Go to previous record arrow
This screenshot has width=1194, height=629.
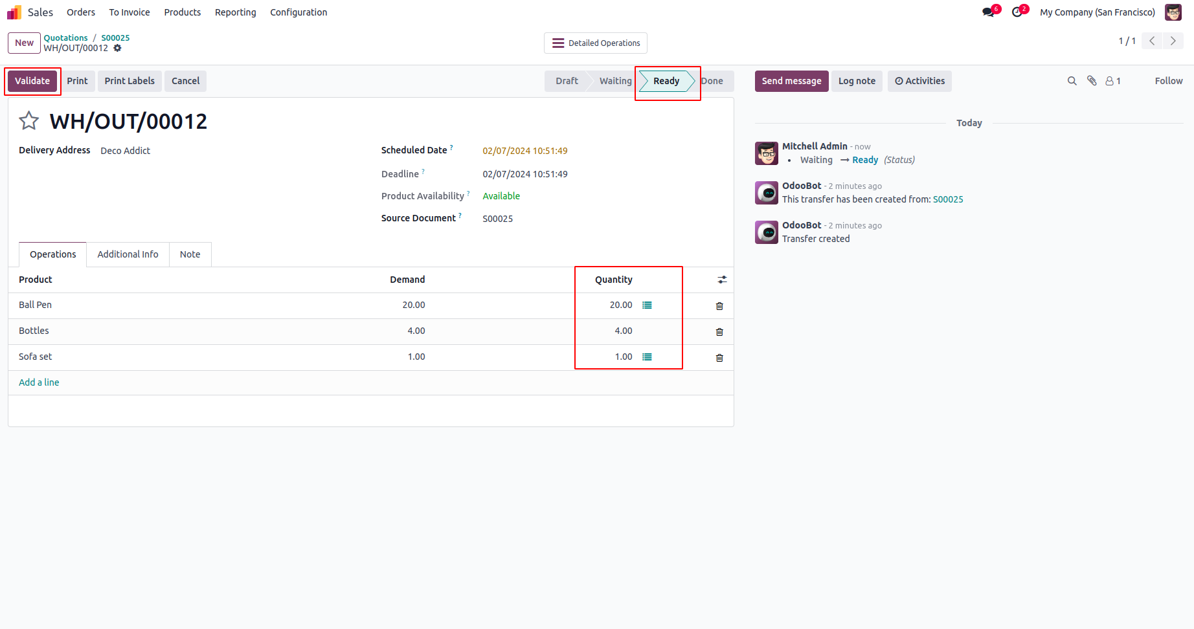click(1152, 41)
